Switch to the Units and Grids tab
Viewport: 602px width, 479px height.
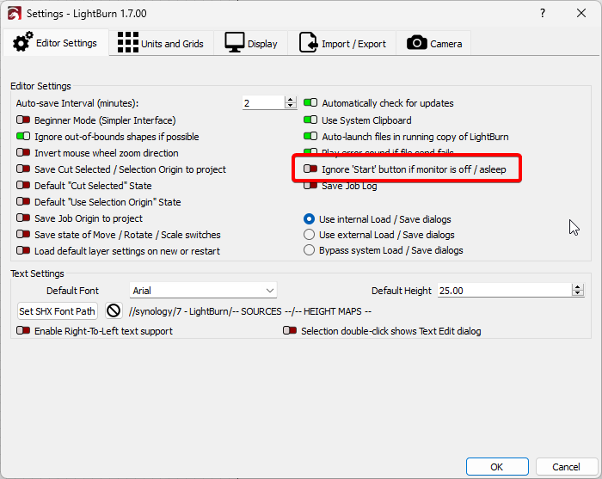[161, 43]
